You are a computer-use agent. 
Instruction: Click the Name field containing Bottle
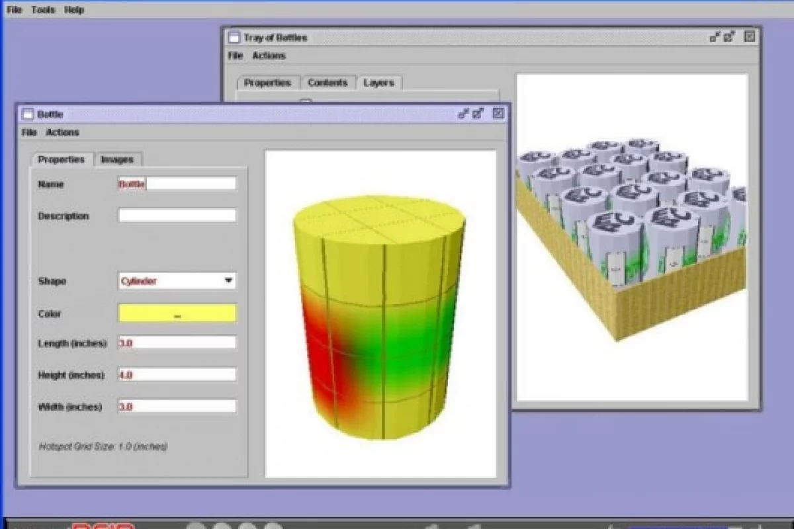[x=177, y=184]
